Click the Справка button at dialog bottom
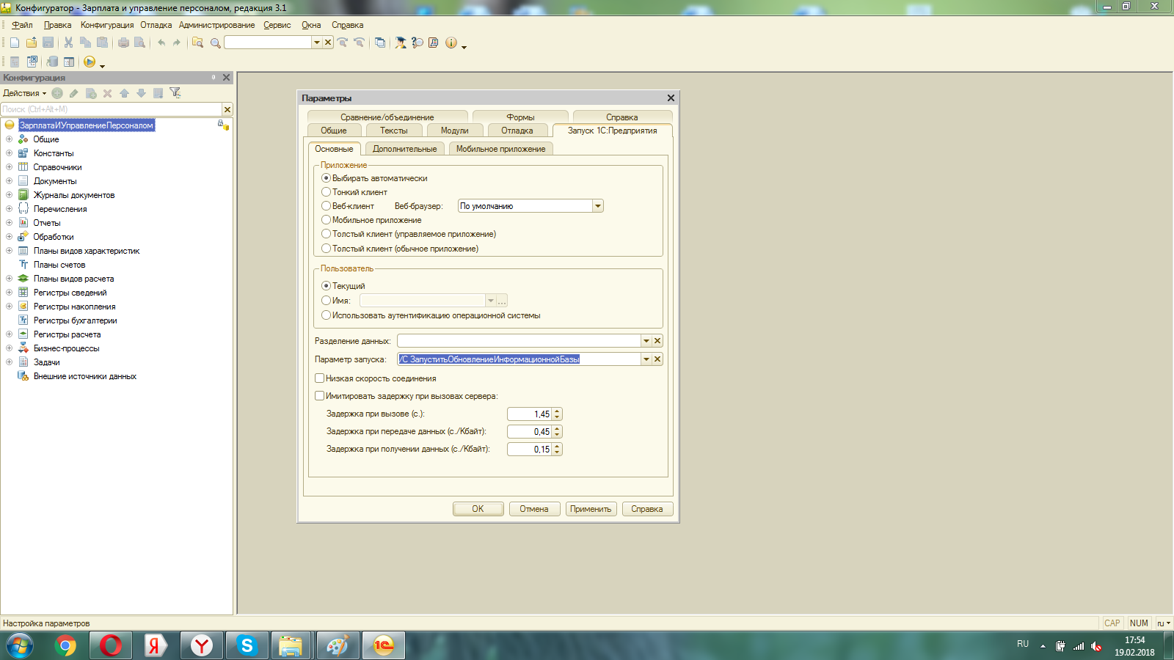 (x=647, y=509)
